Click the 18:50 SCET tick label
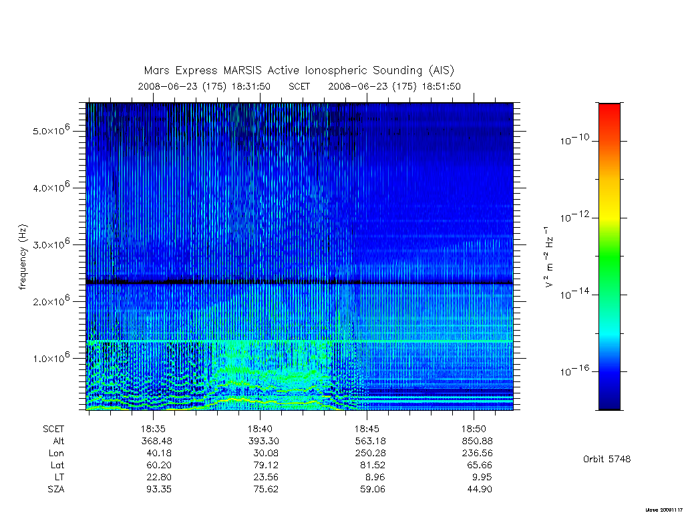This screenshot has width=684, height=513. tap(474, 429)
